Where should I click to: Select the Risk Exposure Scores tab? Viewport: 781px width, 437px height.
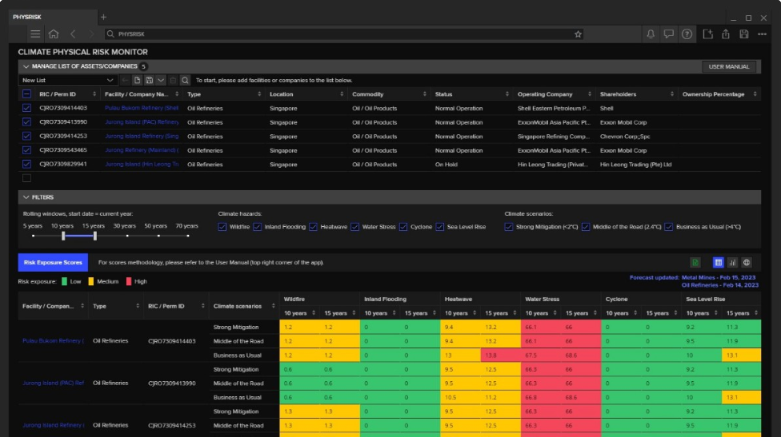(53, 262)
